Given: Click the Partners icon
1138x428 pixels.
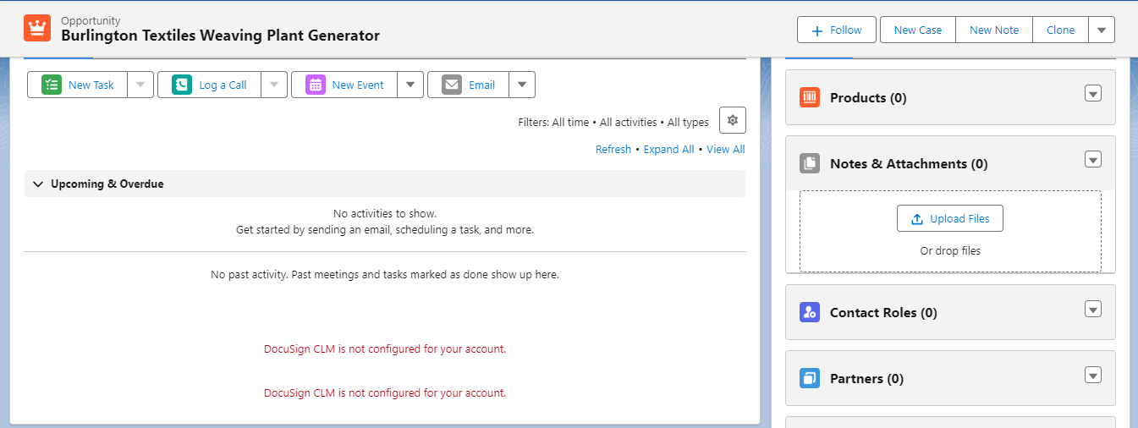Looking at the screenshot, I should (x=810, y=378).
